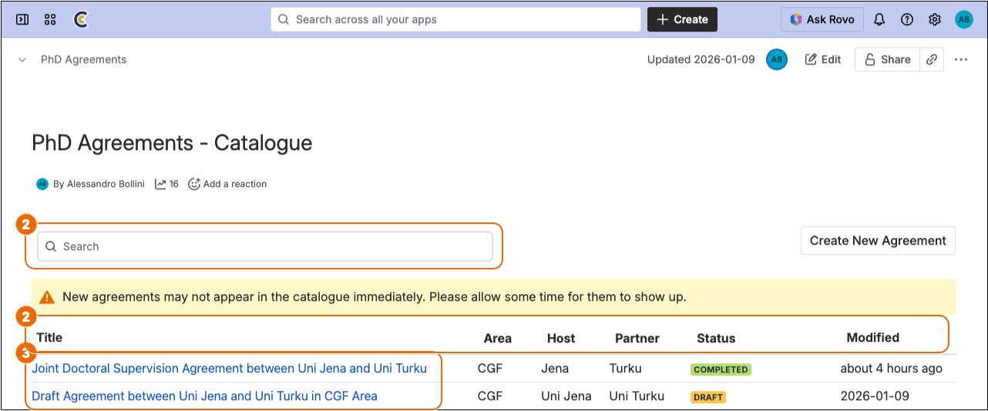Toggle the sidebar panel icon

(22, 19)
